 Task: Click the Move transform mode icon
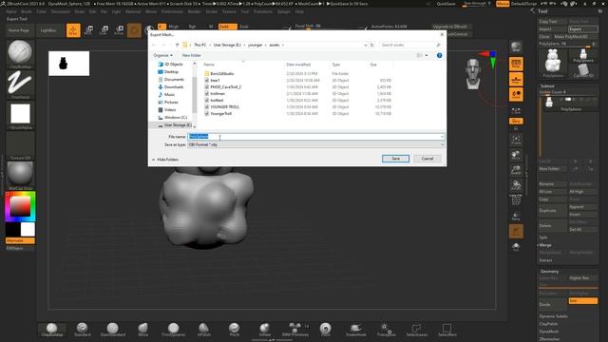point(88,30)
